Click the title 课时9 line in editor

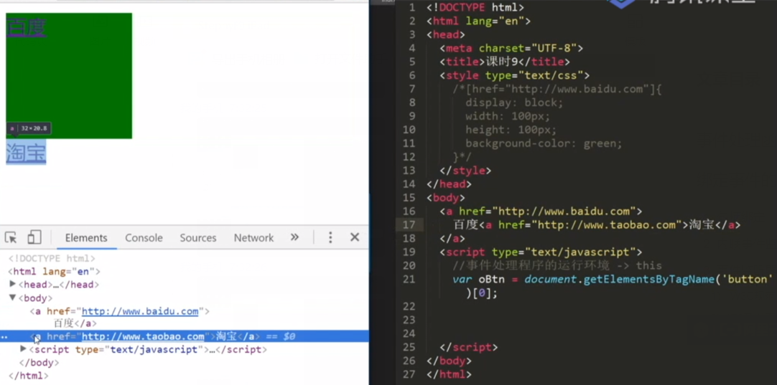[x=504, y=62]
